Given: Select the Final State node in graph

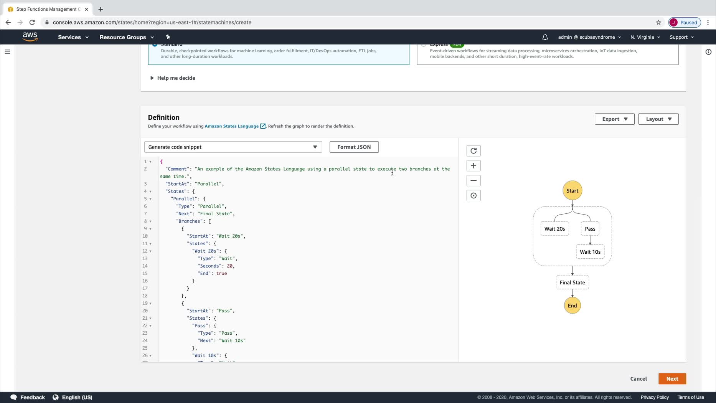Looking at the screenshot, I should 572,282.
